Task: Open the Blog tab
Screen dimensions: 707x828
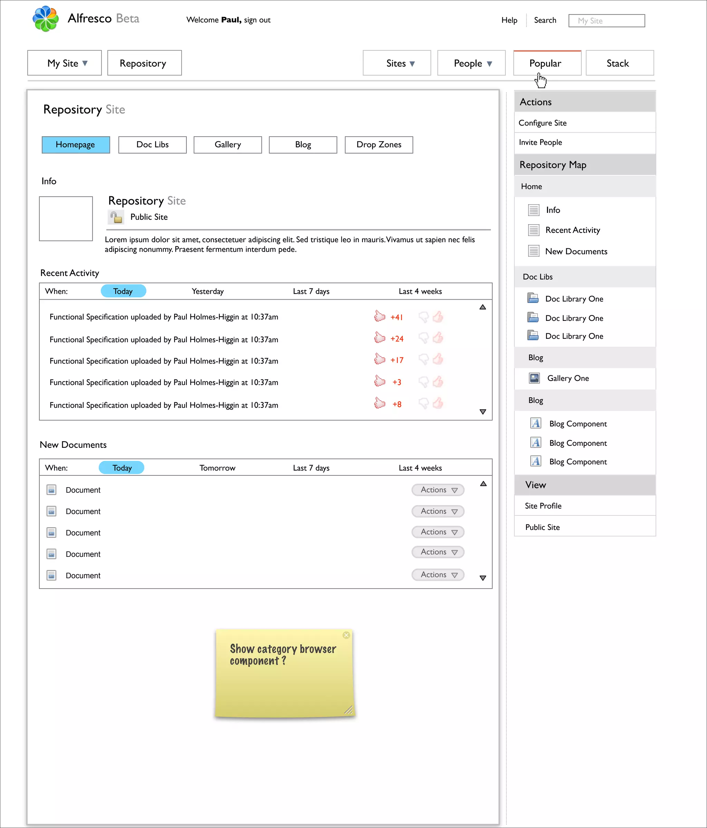Action: pyautogui.click(x=303, y=145)
